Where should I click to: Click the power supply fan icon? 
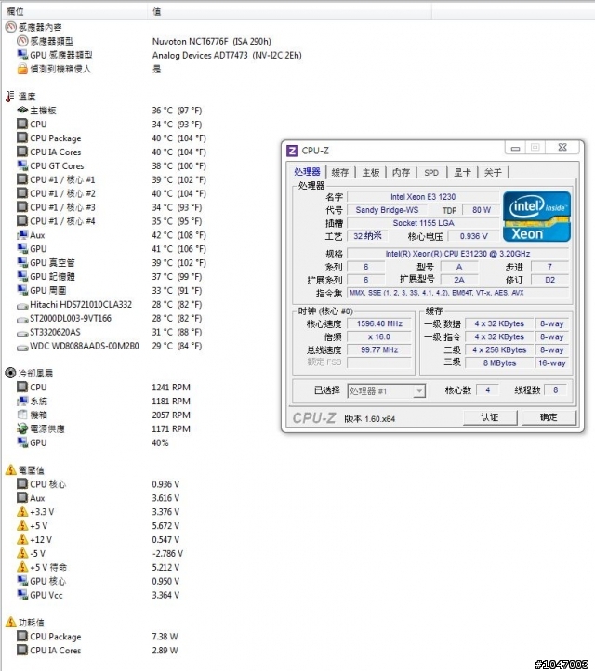coord(22,428)
